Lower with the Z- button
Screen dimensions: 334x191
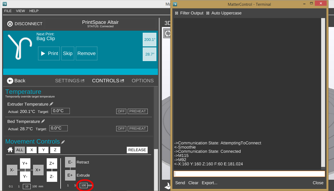[x=52, y=177]
